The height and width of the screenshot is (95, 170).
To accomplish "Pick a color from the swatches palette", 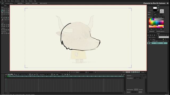I will [x=156, y=23].
